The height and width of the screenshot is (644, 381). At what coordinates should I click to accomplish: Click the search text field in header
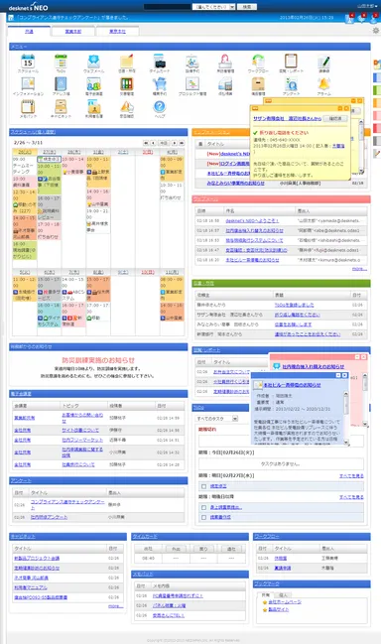tap(167, 7)
